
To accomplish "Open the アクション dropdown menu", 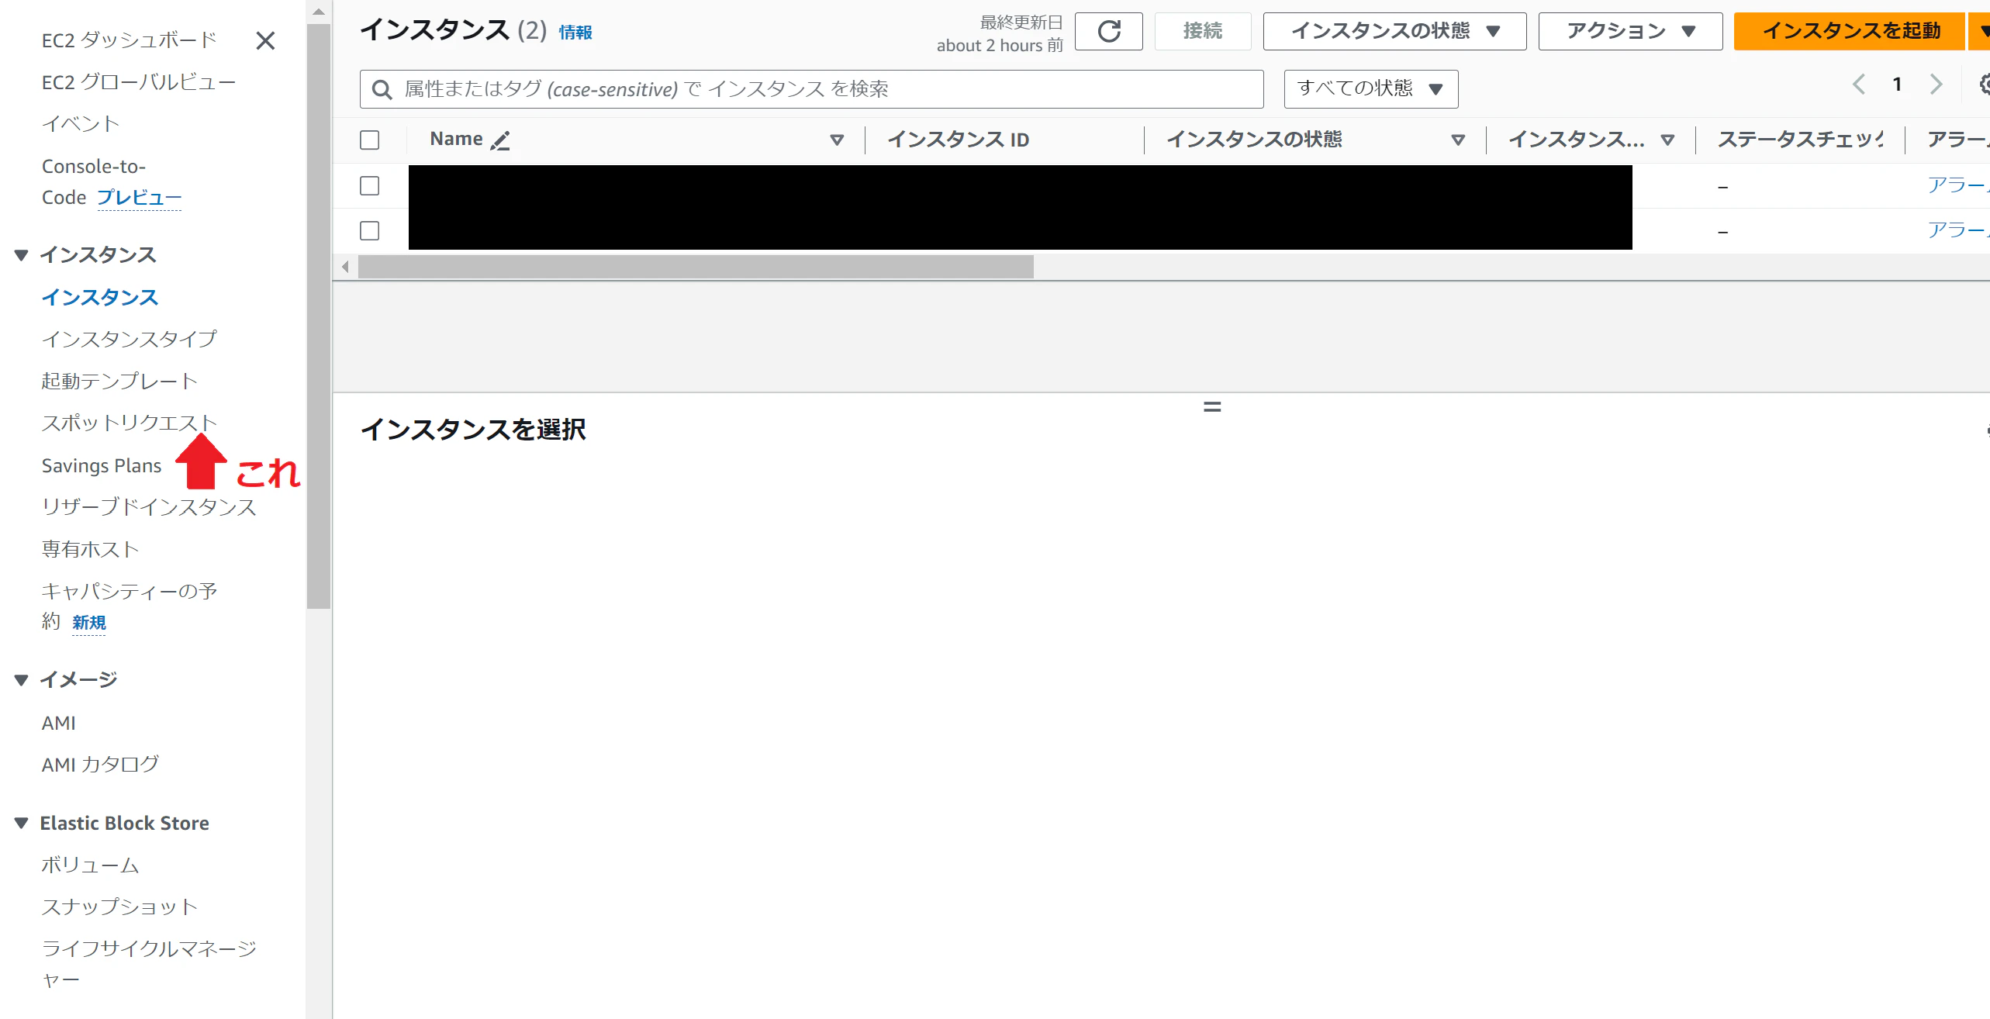I will pyautogui.click(x=1629, y=31).
